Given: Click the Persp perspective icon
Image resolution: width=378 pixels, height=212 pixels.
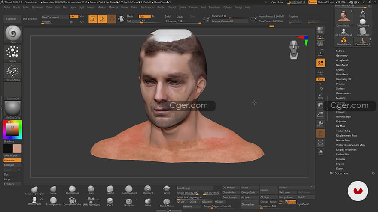Looking at the screenshot, I should (320, 44).
